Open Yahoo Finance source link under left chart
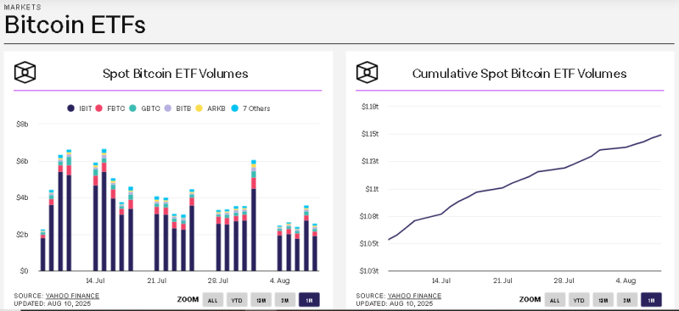 (72, 296)
